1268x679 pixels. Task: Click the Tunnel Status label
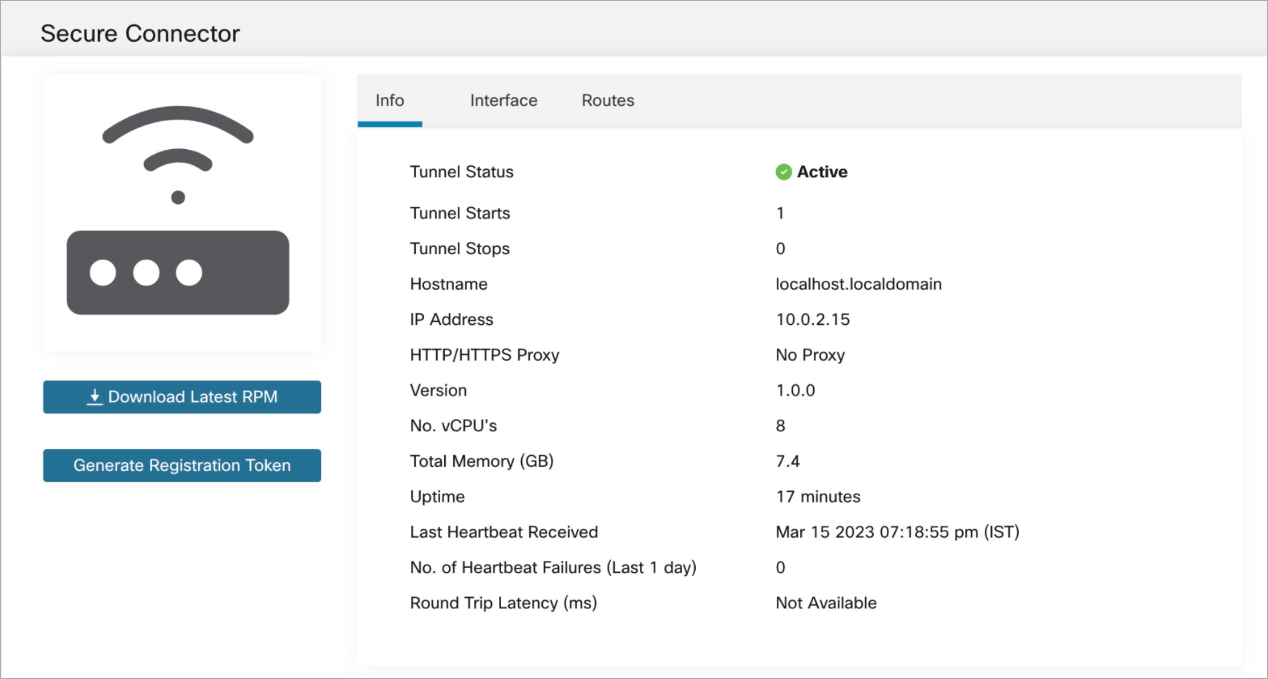click(x=461, y=172)
